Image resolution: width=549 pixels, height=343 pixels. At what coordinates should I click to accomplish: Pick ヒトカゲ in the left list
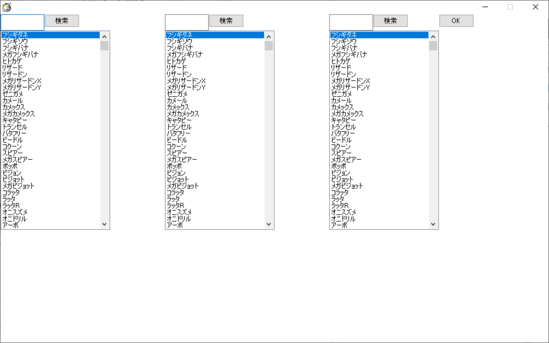coord(50,61)
